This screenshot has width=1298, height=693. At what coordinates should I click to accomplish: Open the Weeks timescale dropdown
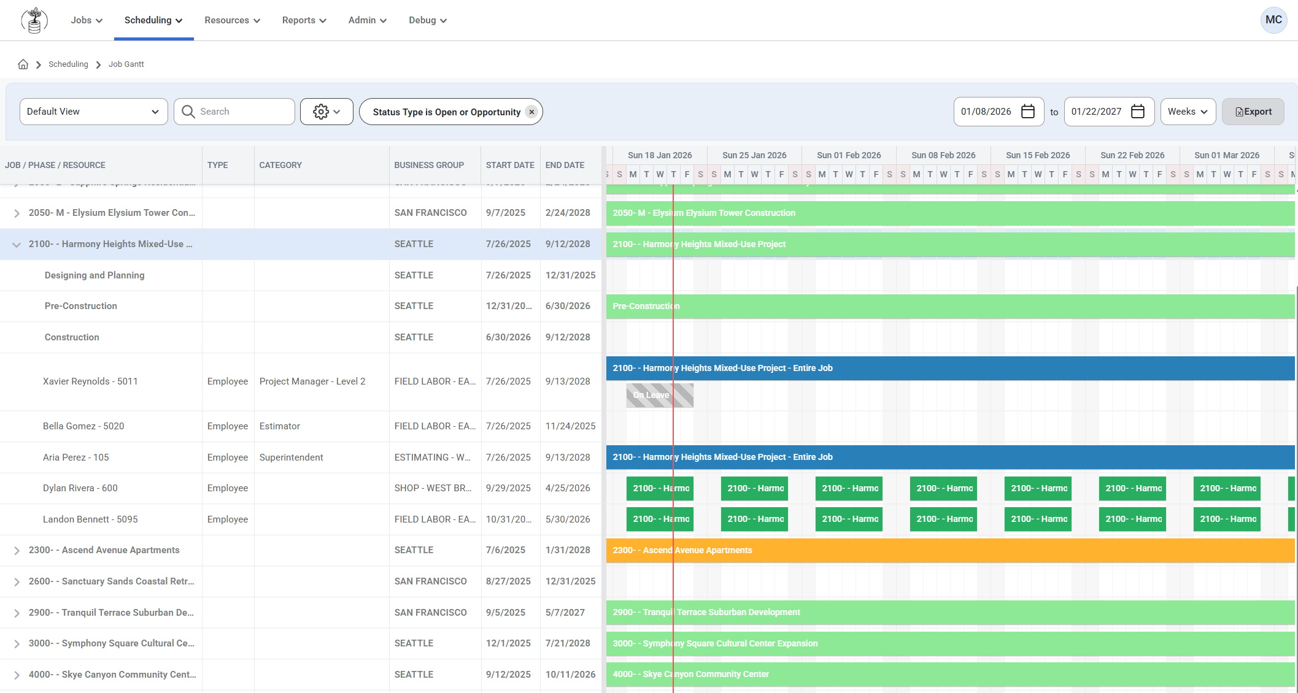point(1188,112)
